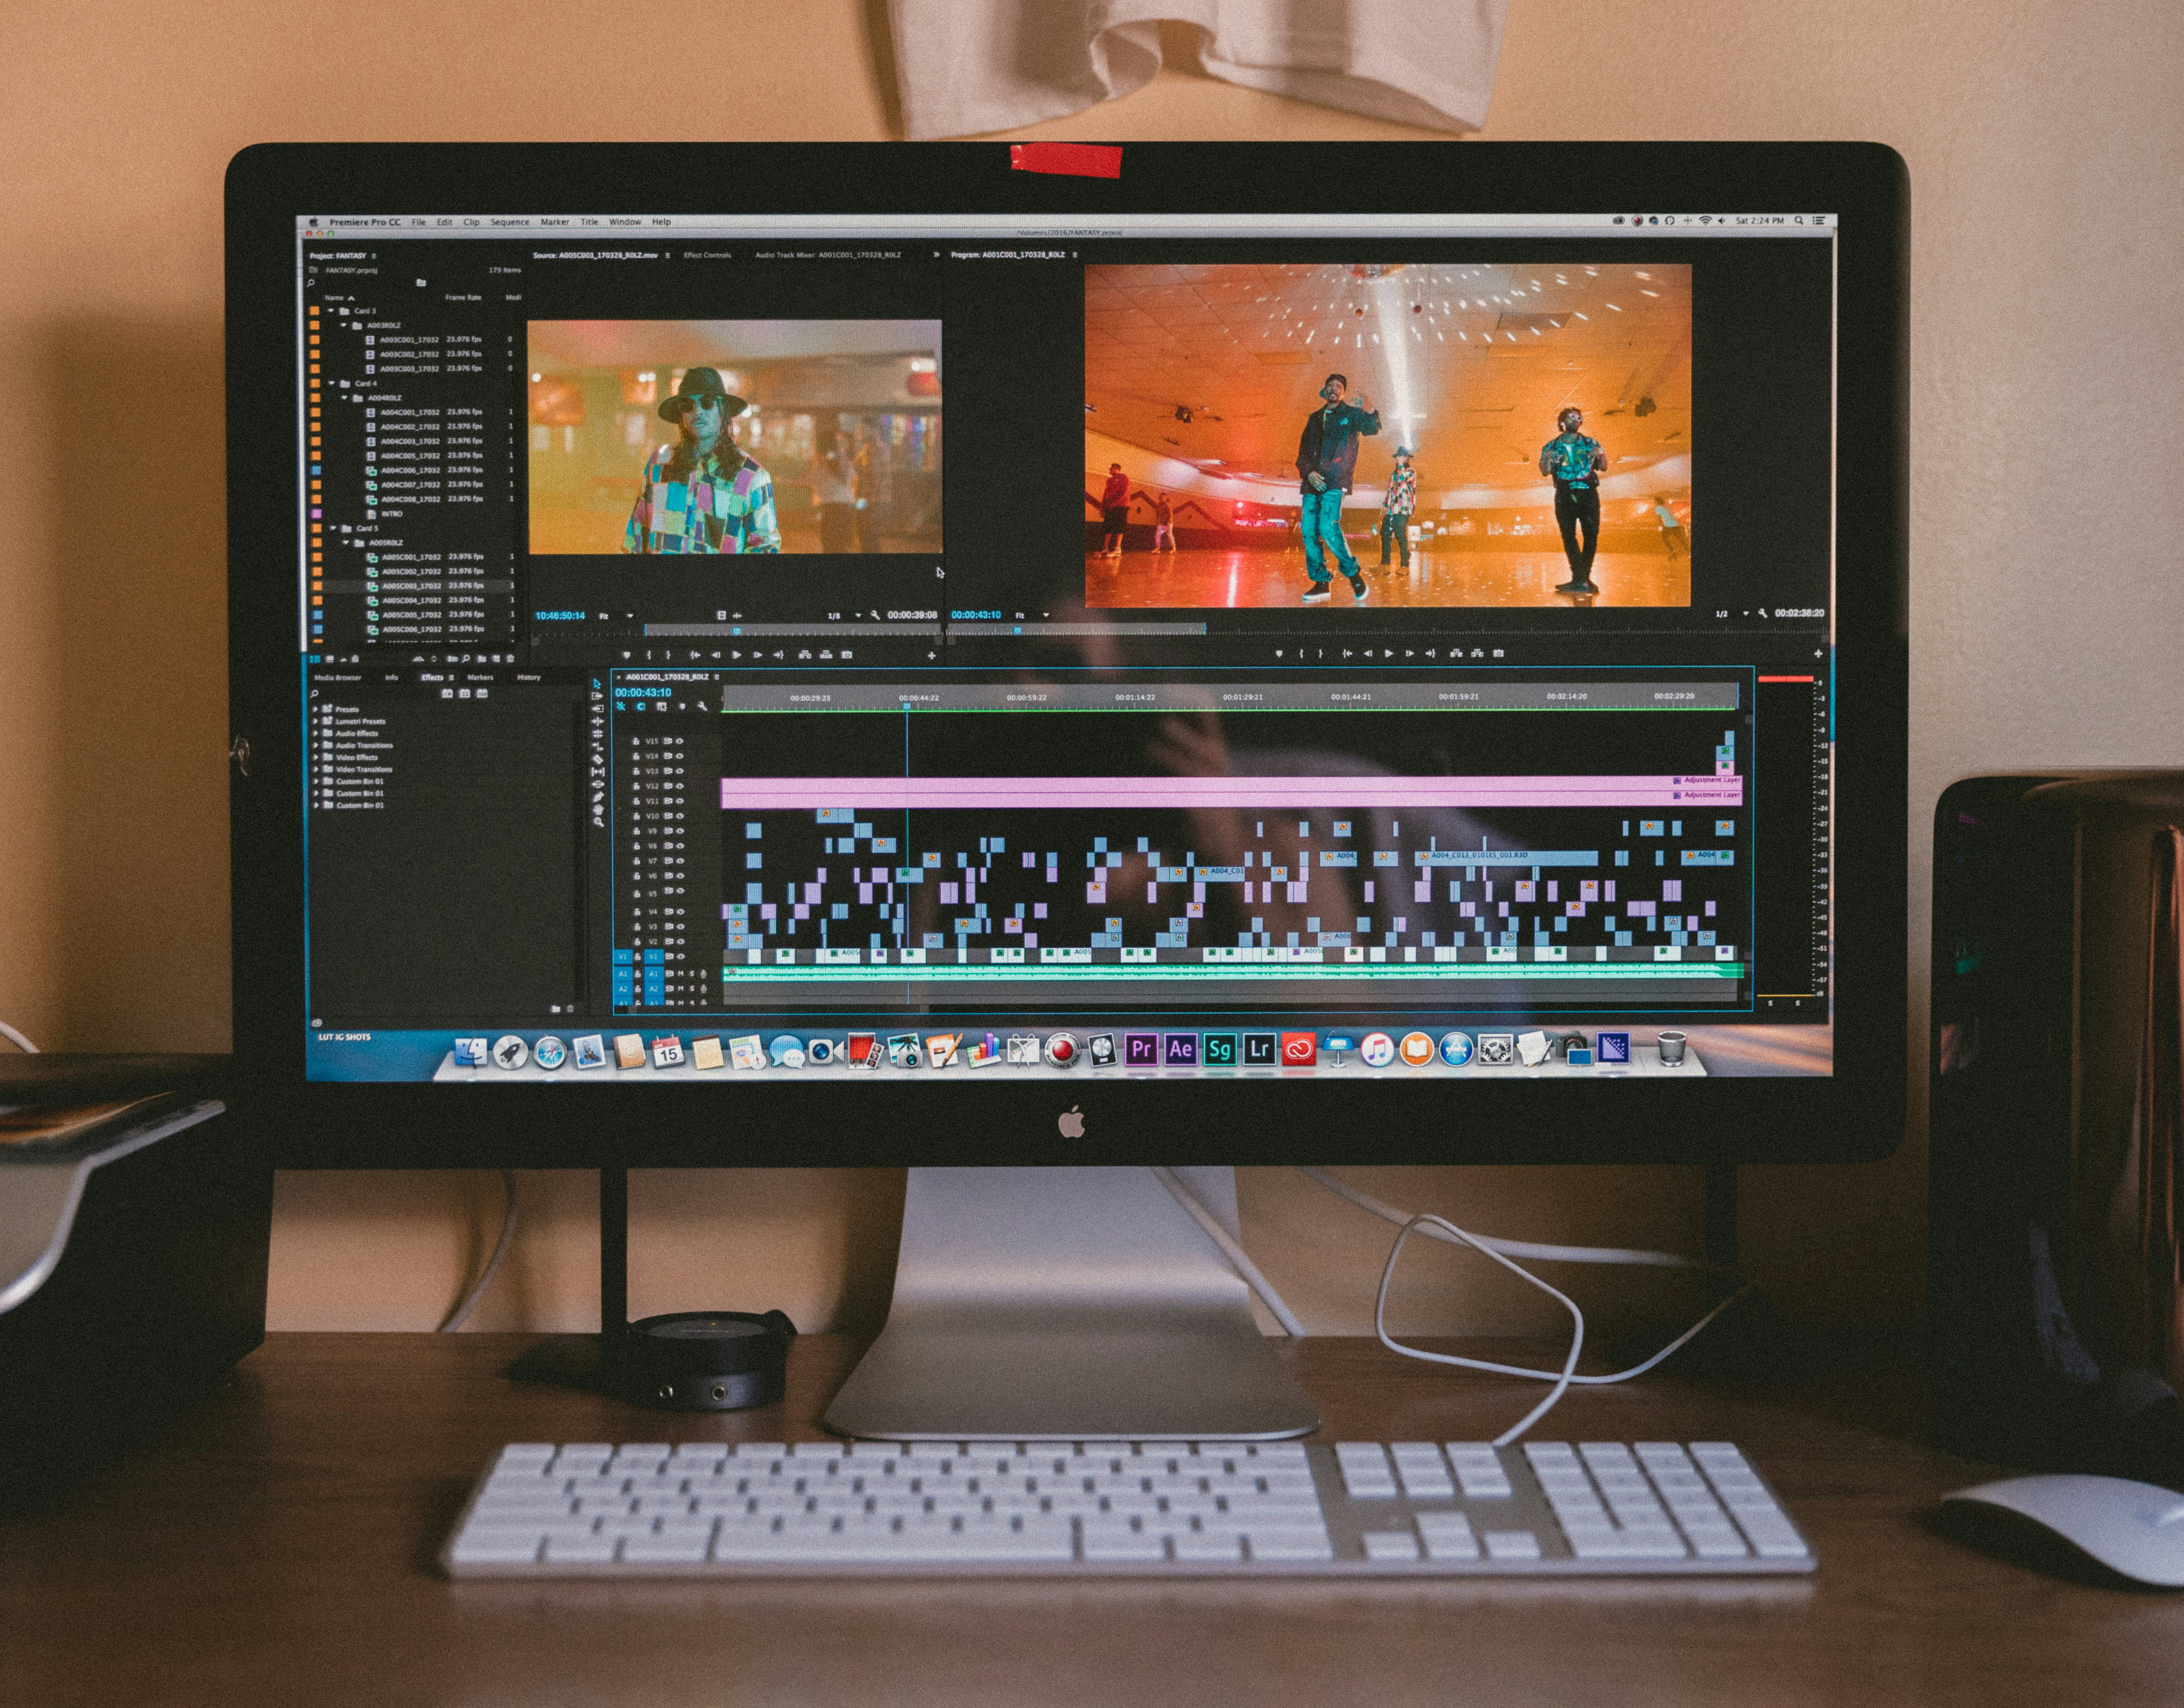This screenshot has width=2184, height=1708.
Task: Click Insert button in Source monitor
Action: (806, 655)
